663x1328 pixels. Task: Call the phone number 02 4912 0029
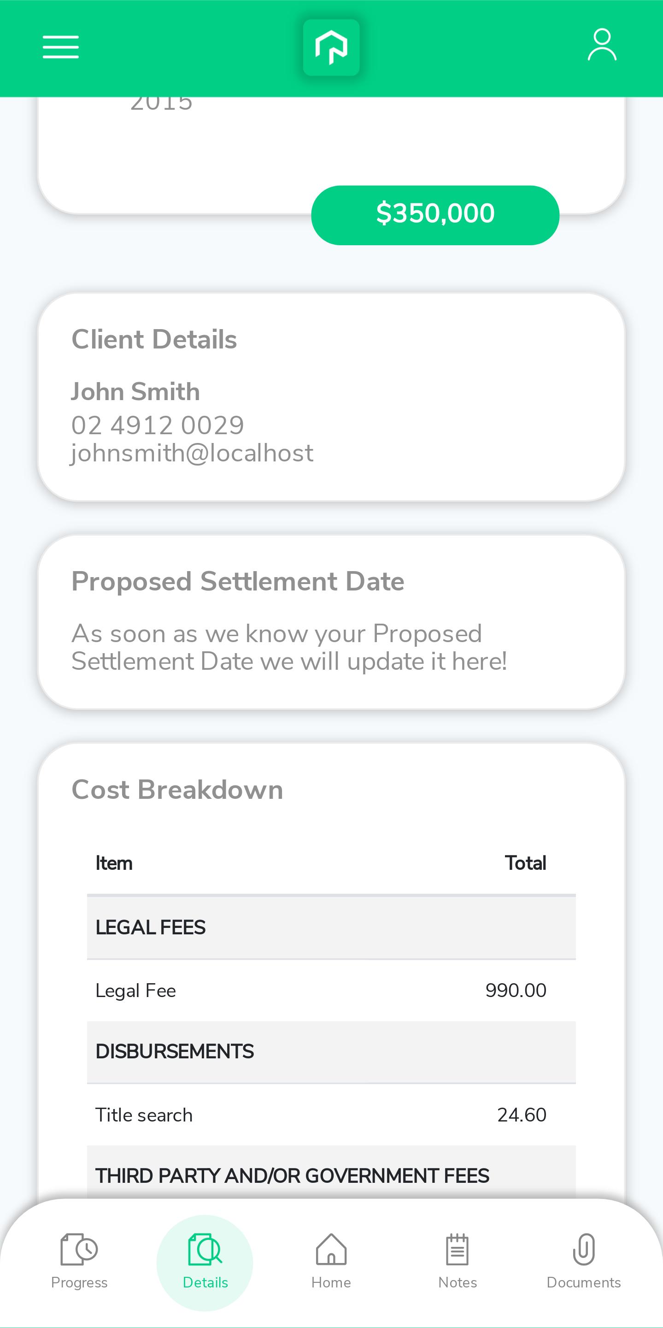158,425
